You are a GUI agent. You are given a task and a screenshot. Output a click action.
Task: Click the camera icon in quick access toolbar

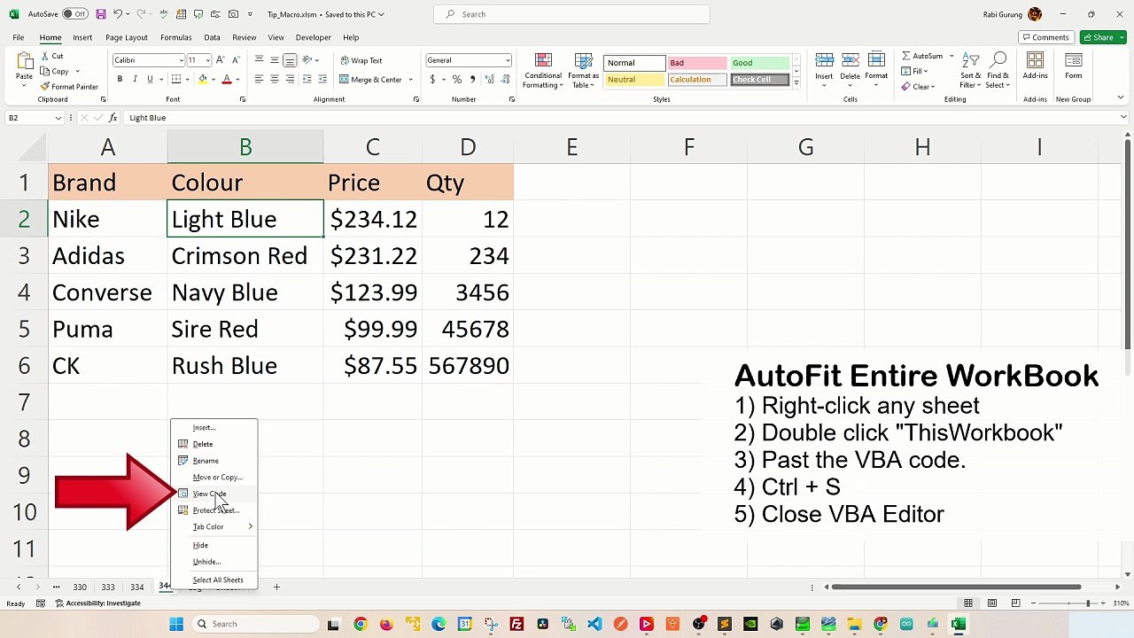(x=233, y=14)
